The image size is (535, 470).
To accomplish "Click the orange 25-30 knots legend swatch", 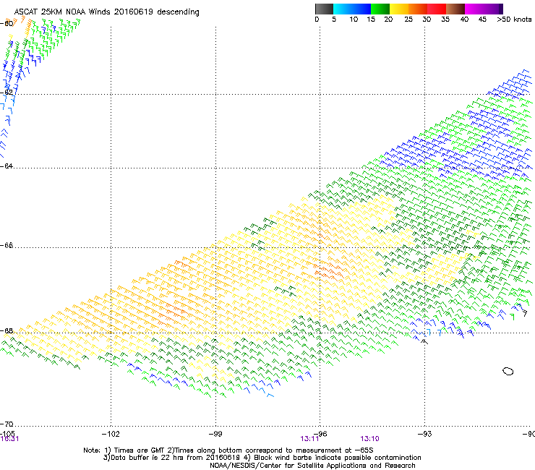I will [x=418, y=9].
